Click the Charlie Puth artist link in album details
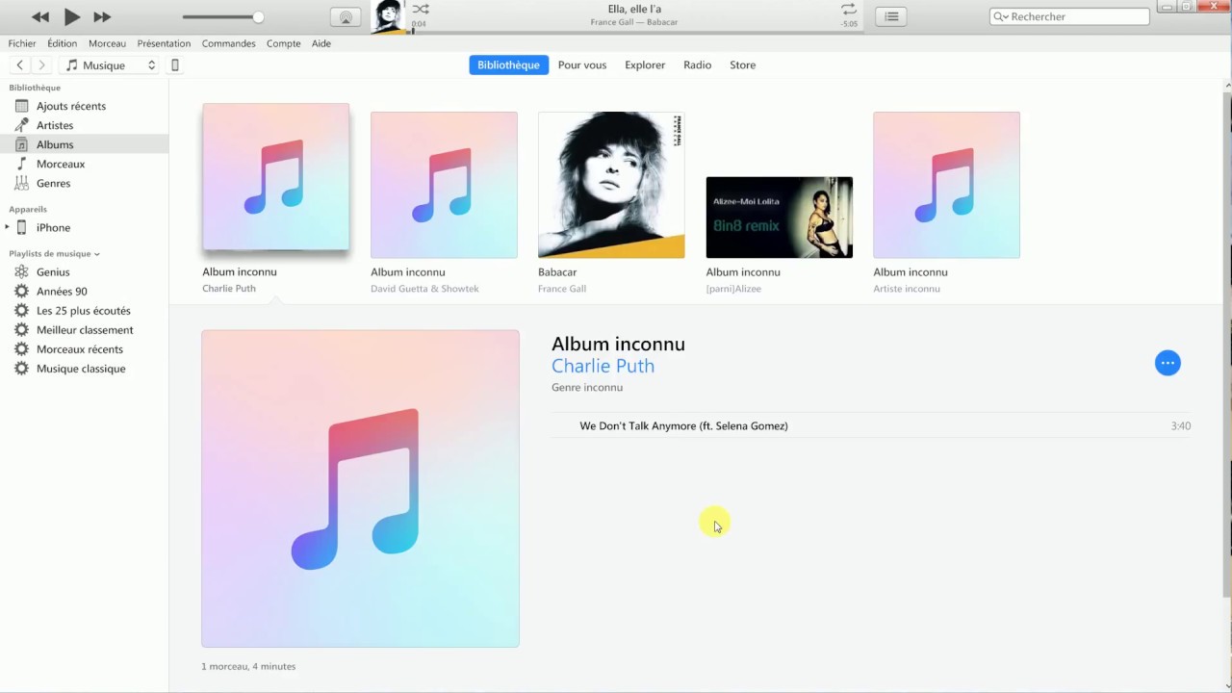The width and height of the screenshot is (1232, 693). pos(603,366)
